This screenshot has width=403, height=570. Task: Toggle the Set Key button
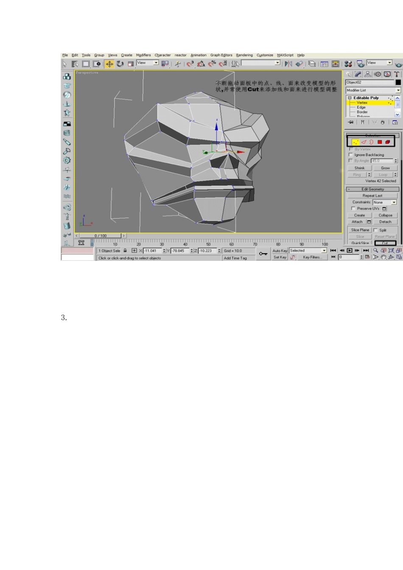click(x=280, y=257)
